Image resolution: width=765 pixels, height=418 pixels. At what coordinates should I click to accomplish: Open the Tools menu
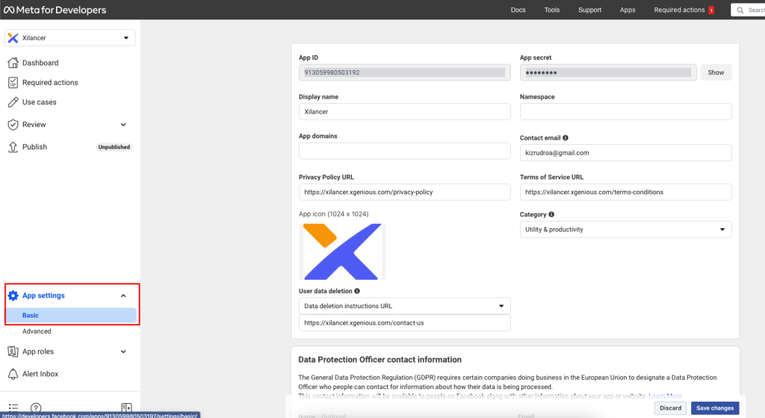pyautogui.click(x=552, y=10)
